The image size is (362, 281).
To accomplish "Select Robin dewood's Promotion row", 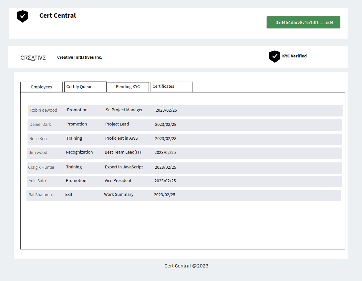I will pyautogui.click(x=184, y=110).
